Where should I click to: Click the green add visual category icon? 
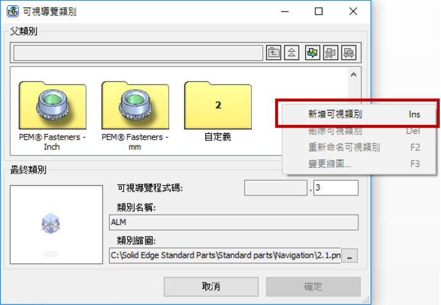[x=312, y=53]
